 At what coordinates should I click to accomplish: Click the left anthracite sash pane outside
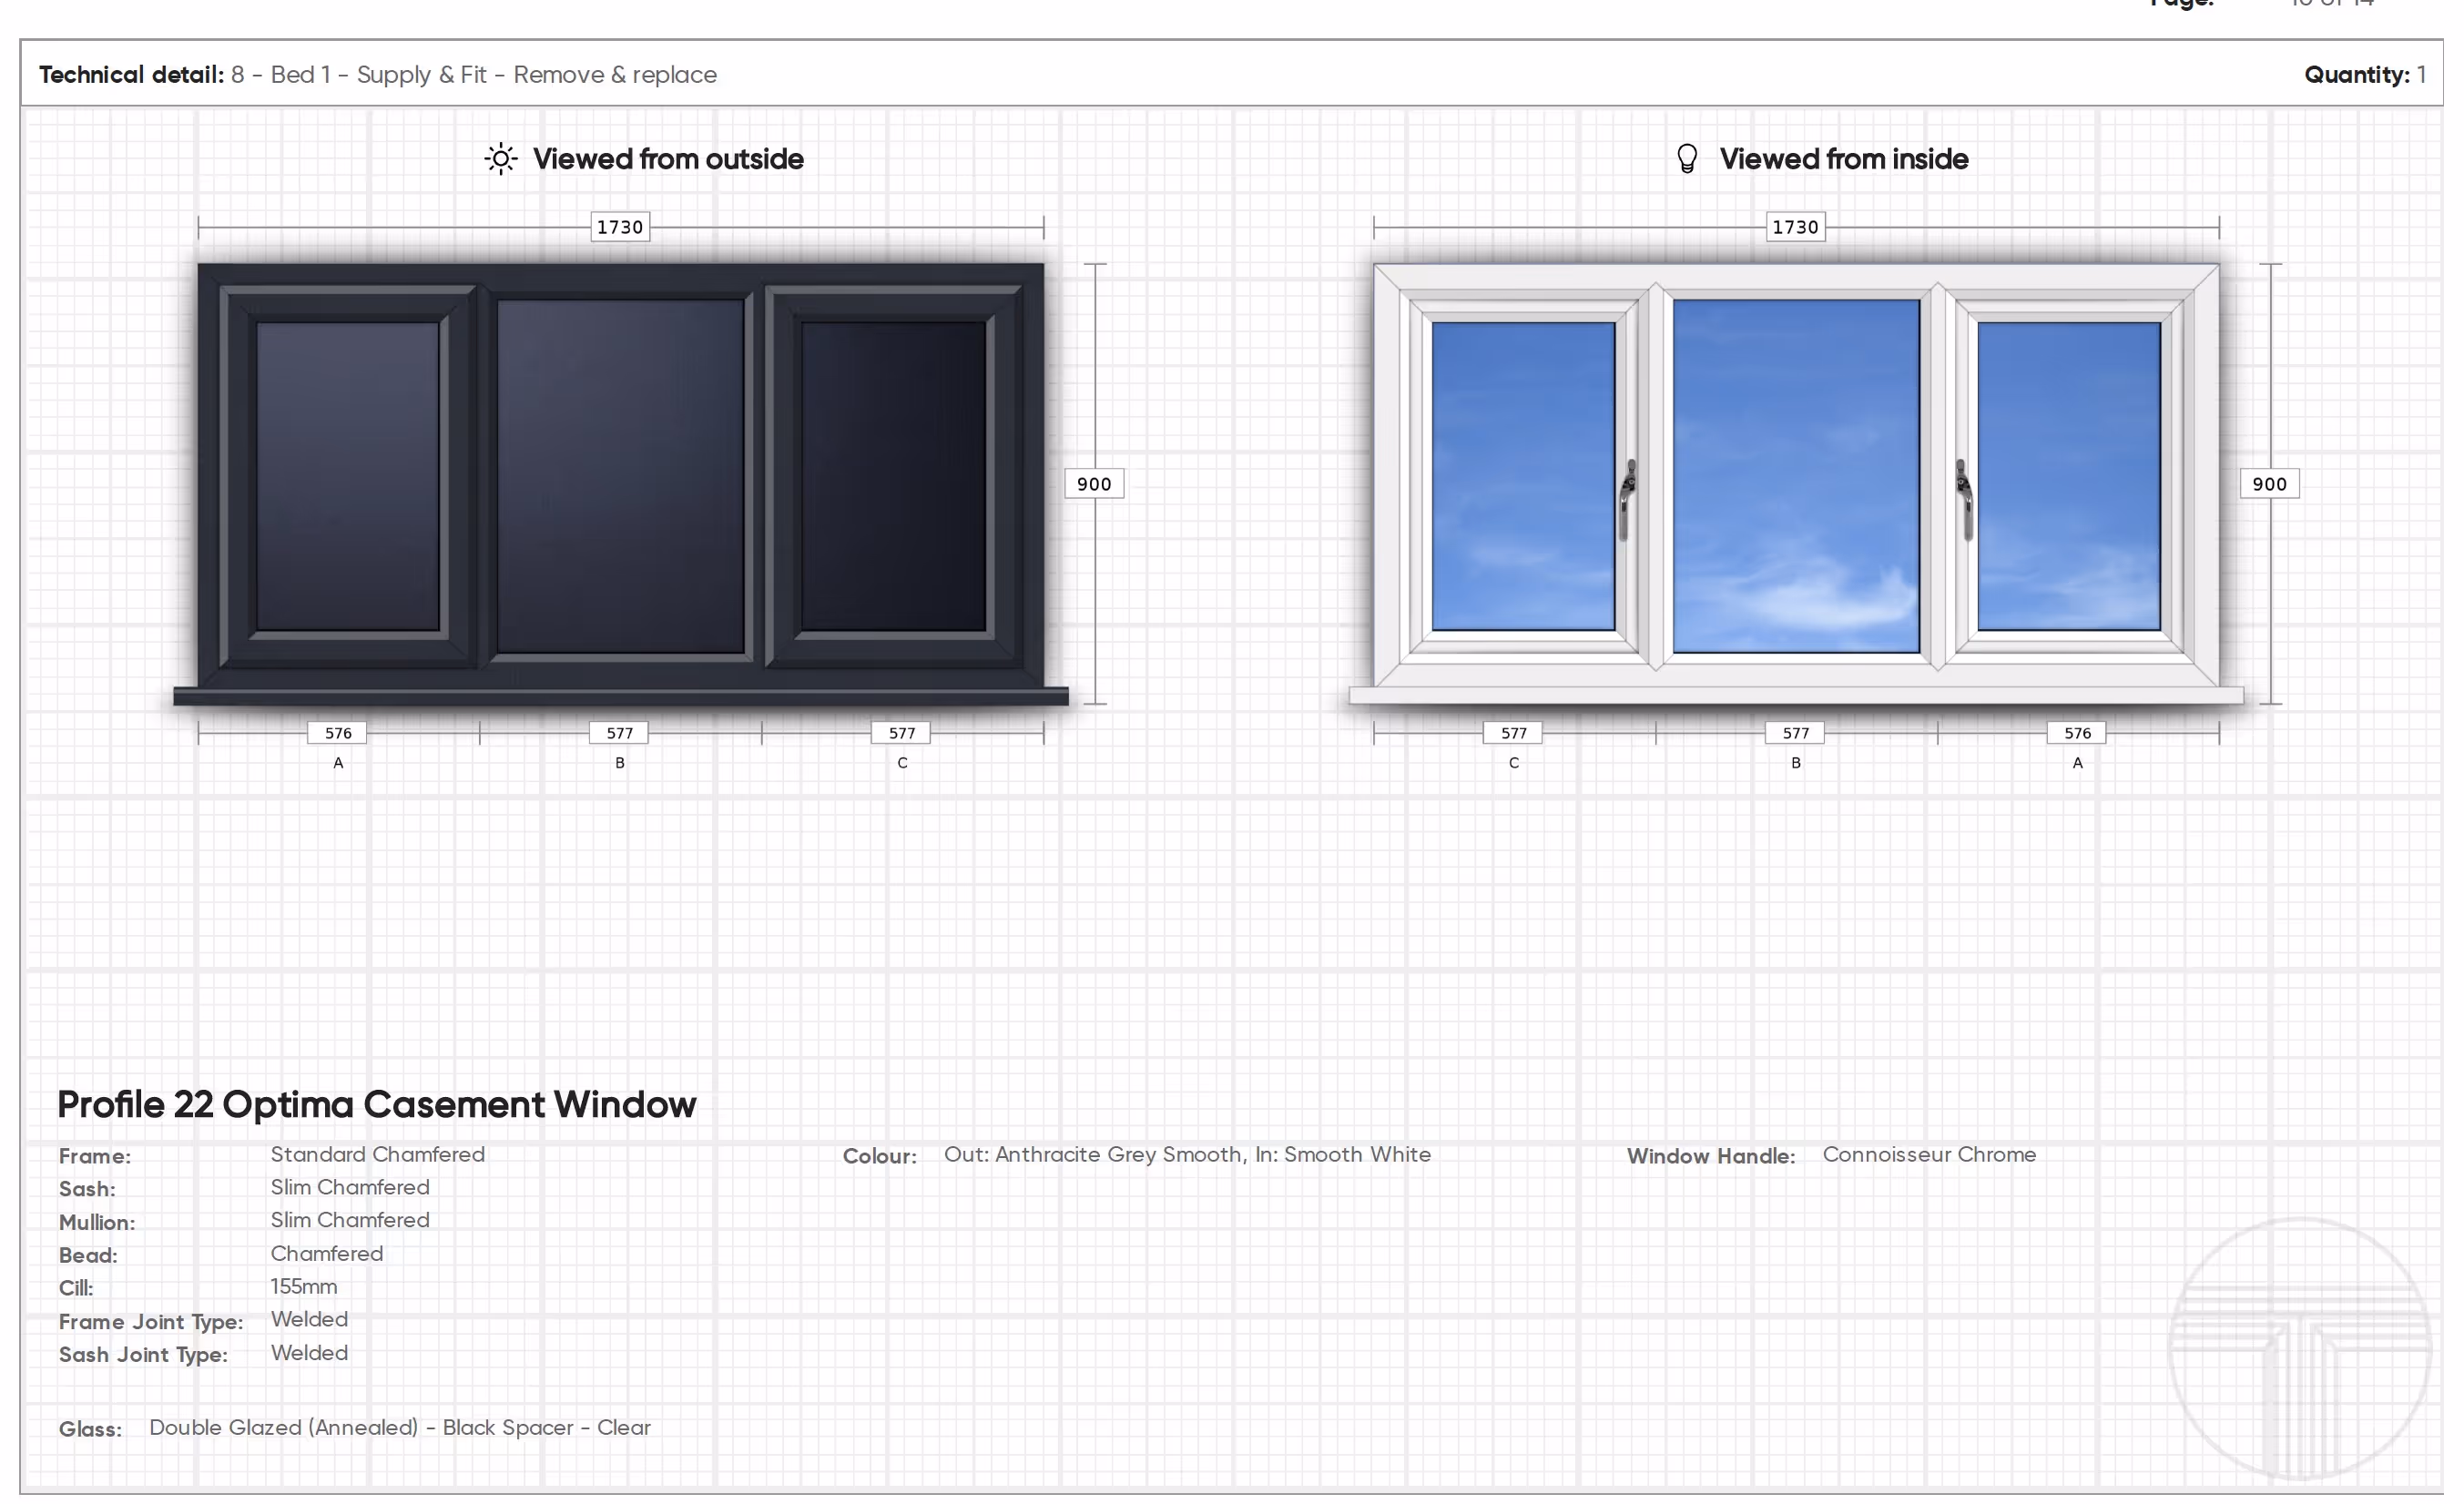coord(347,475)
